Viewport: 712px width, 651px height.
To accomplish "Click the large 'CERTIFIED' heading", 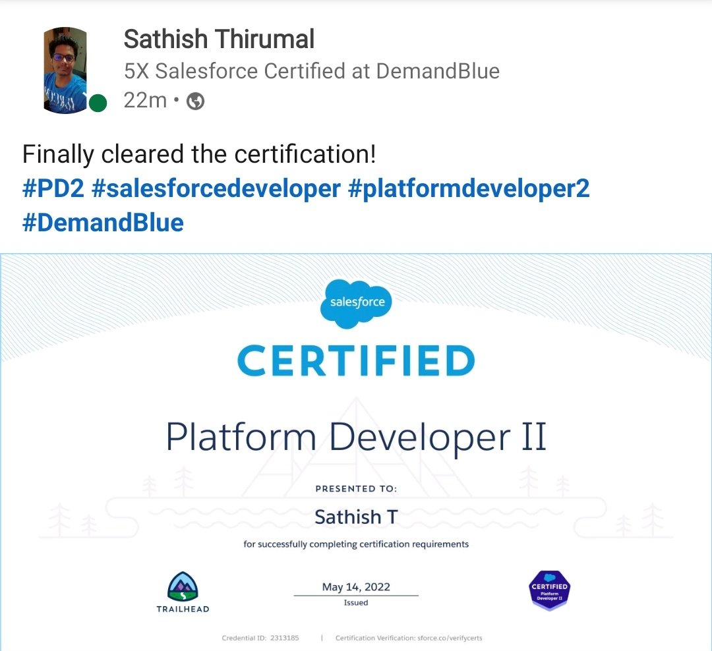I will coord(356,361).
